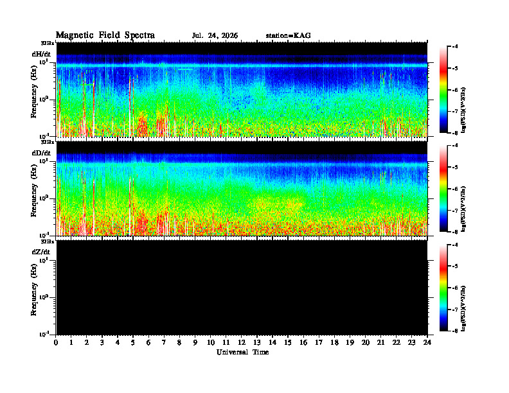Click hour label "9" on time axis

pyautogui.click(x=195, y=343)
